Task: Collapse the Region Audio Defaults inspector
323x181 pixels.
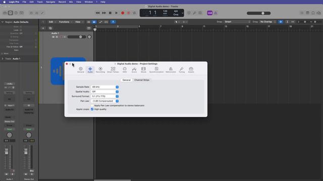Action: [x=3, y=22]
